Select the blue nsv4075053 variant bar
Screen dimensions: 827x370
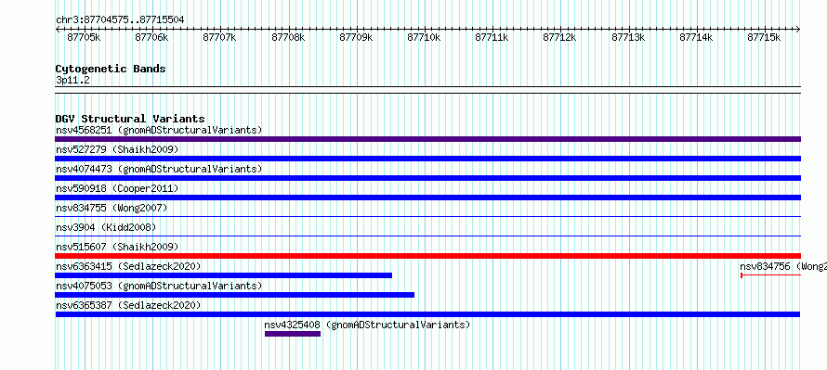(x=235, y=295)
